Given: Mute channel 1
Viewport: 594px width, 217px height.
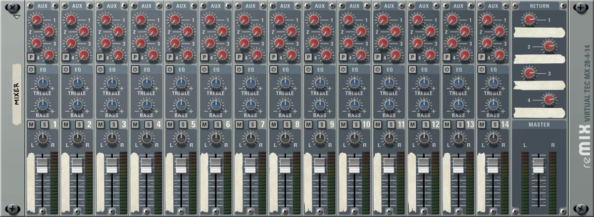Looking at the screenshot, I should 32,124.
